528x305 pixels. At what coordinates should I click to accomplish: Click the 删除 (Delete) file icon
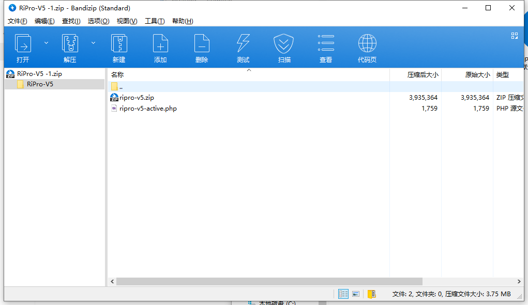click(202, 43)
